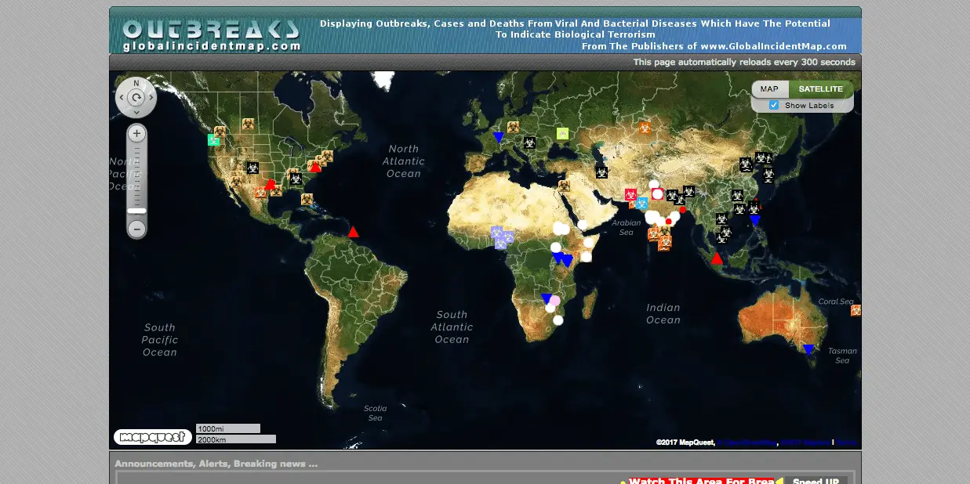This screenshot has height=484, width=970.
Task: Click the MapQuest logo
Action: point(152,437)
